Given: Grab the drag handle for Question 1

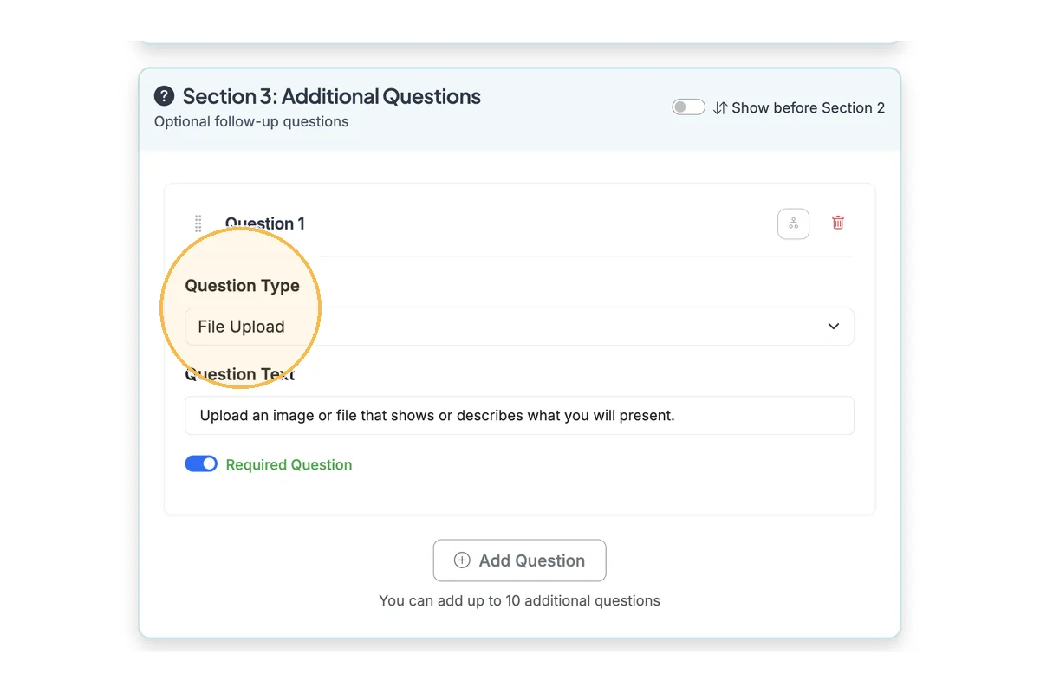Looking at the screenshot, I should coord(198,223).
